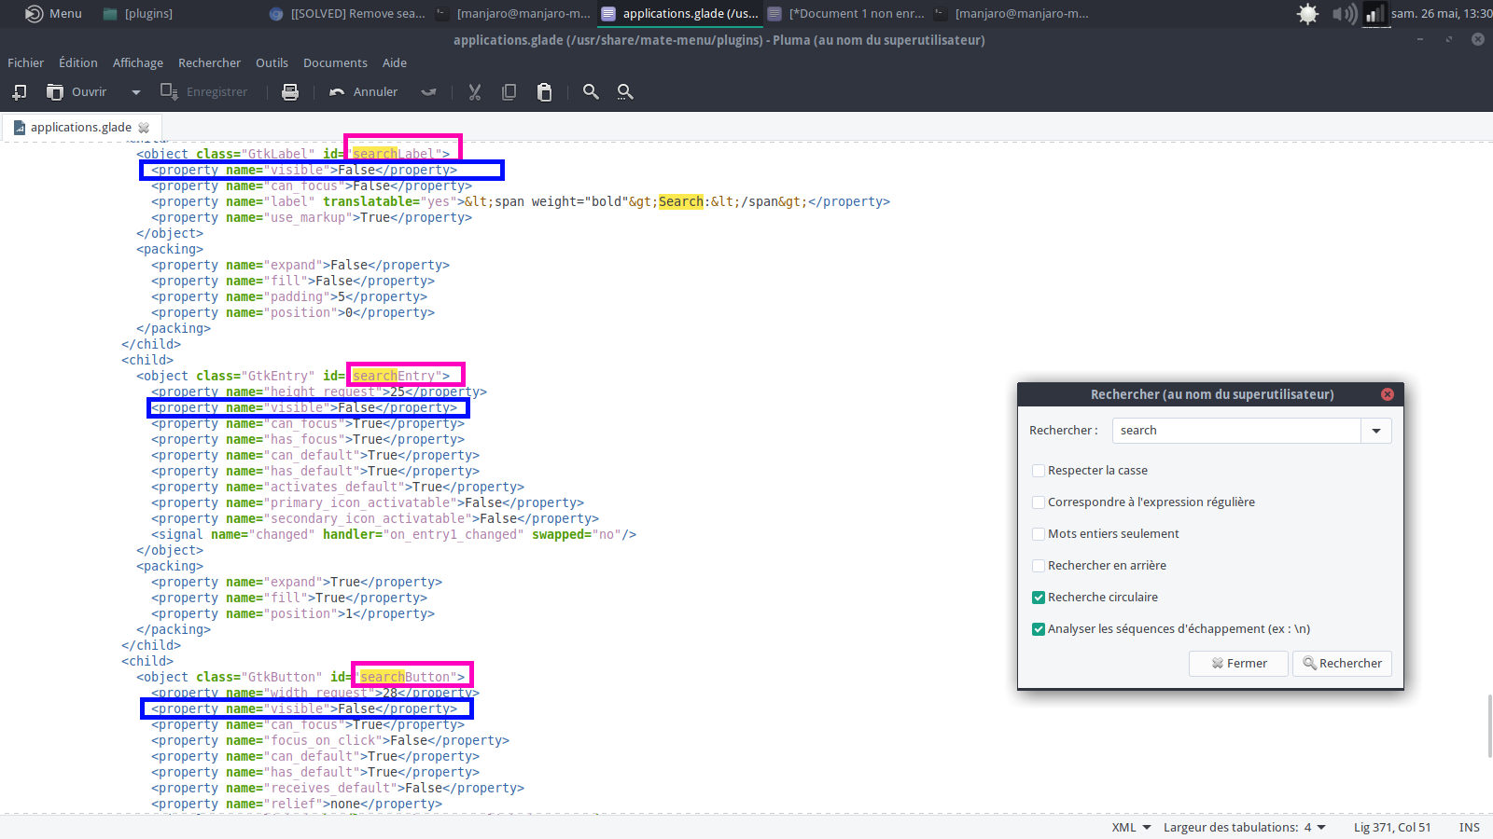Viewport: 1493px width, 839px height.
Task: Enable Respecter la casse checkbox
Action: [x=1039, y=471]
